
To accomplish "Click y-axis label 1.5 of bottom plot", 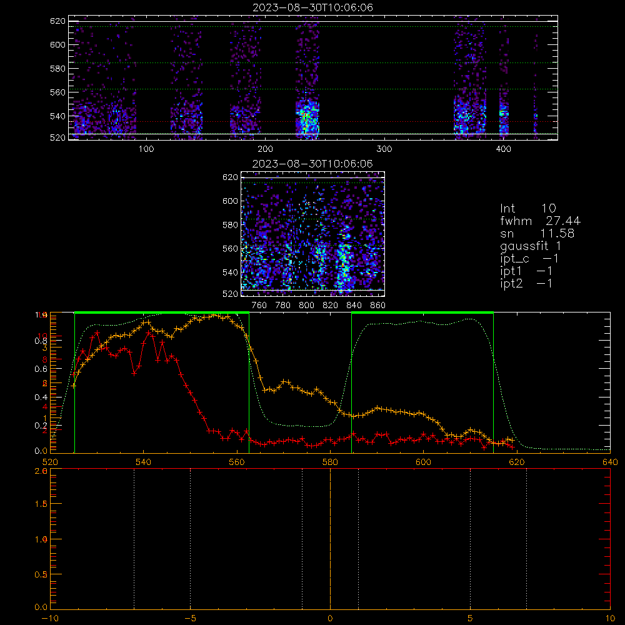I will [41, 504].
